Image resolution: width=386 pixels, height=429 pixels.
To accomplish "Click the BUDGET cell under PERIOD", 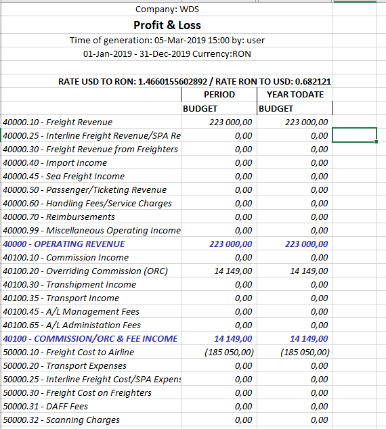I will (x=219, y=109).
